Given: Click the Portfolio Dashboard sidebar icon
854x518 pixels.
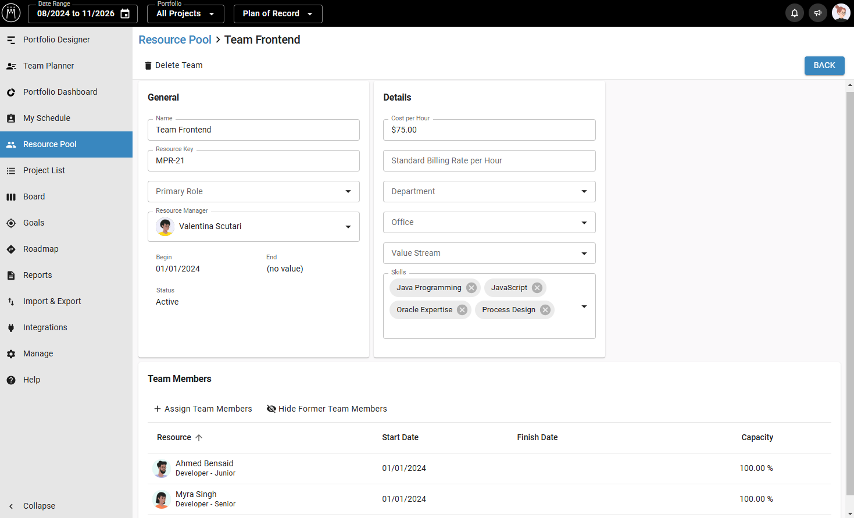Looking at the screenshot, I should [x=11, y=92].
